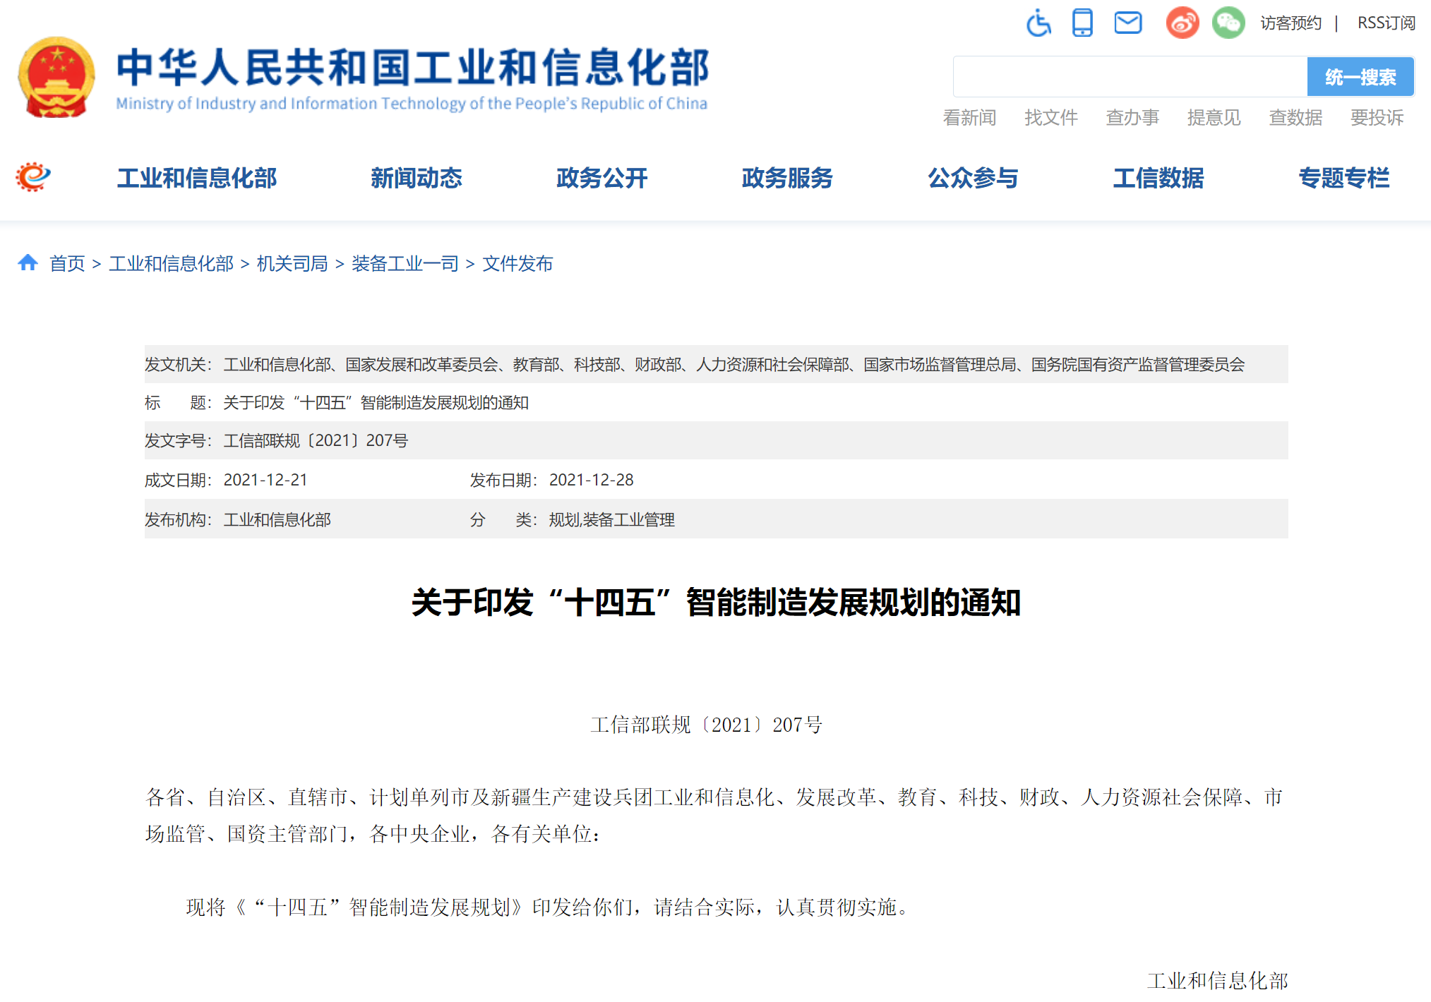Open RSS订阅 link
This screenshot has height=1002, width=1431.
(1386, 23)
